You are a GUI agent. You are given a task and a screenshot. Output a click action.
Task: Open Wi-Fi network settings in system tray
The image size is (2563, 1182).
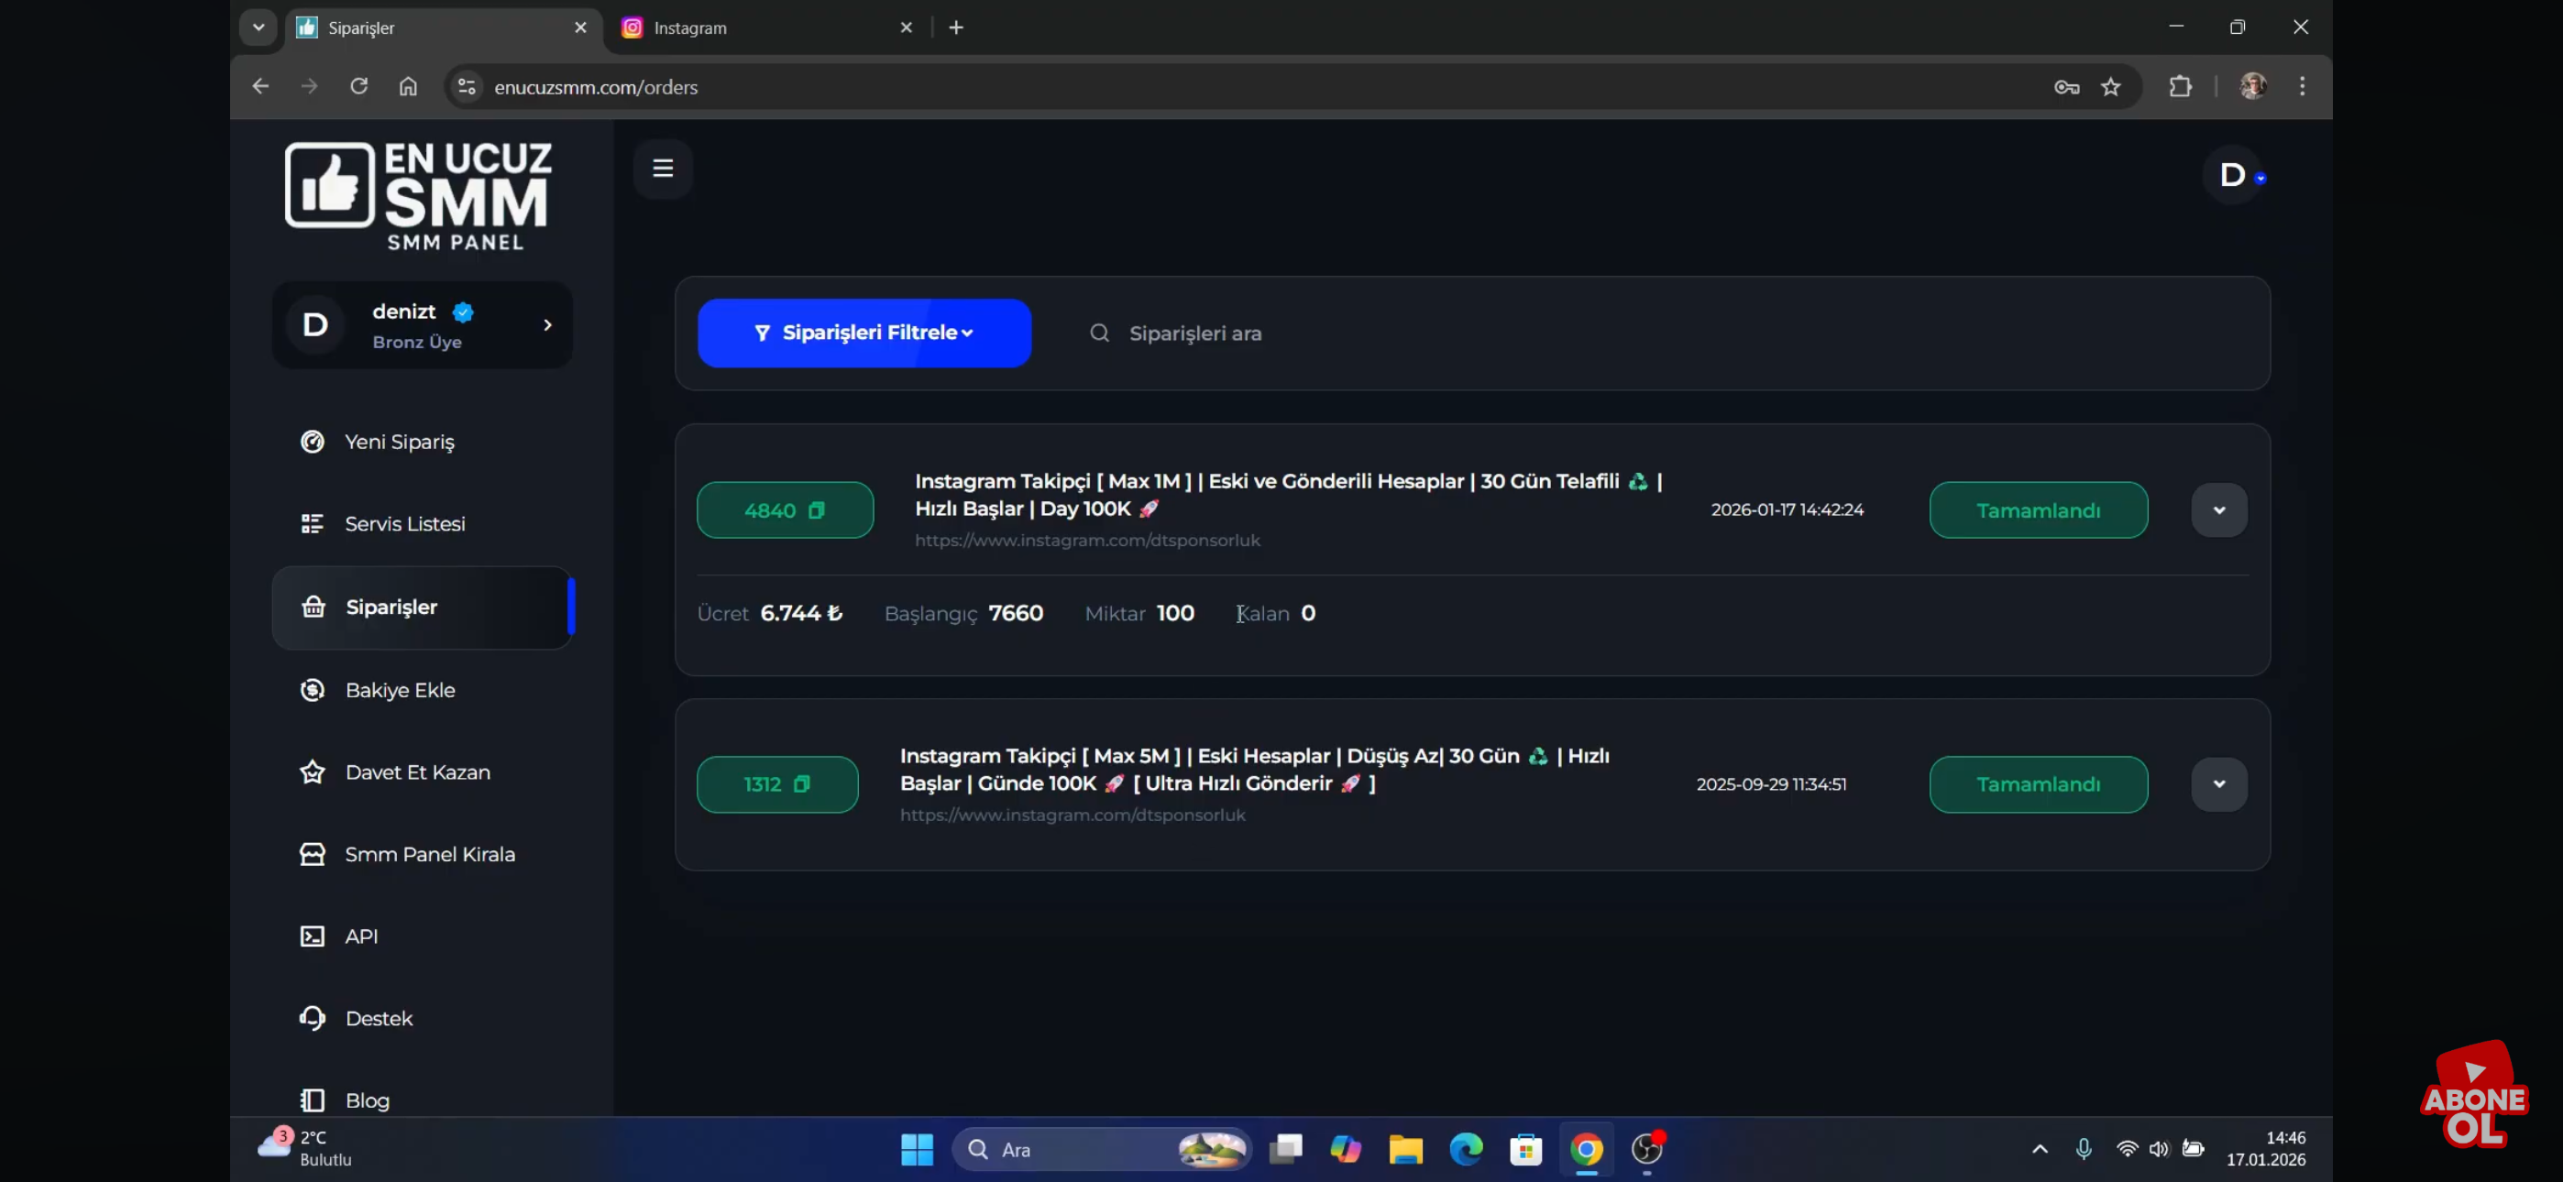2127,1149
